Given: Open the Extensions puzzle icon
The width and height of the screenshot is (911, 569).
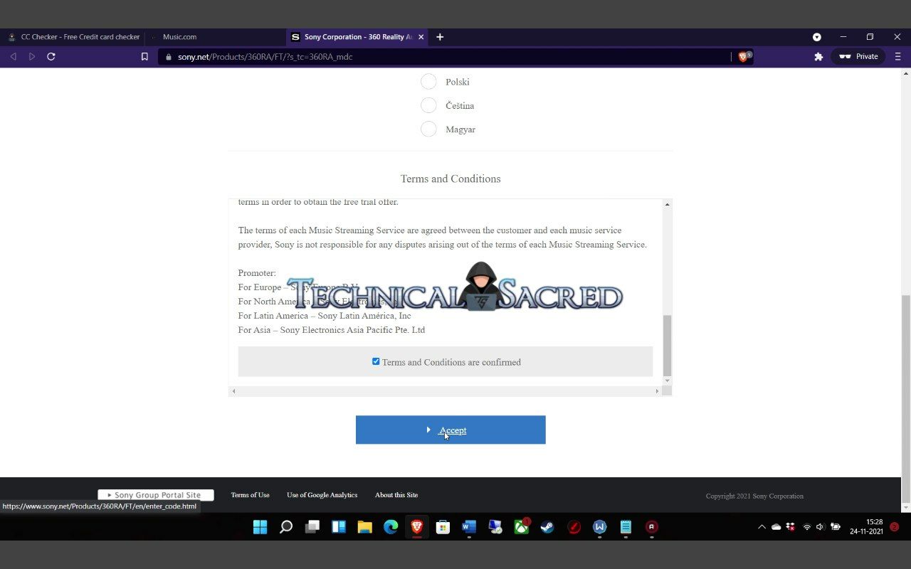Looking at the screenshot, I should (818, 56).
